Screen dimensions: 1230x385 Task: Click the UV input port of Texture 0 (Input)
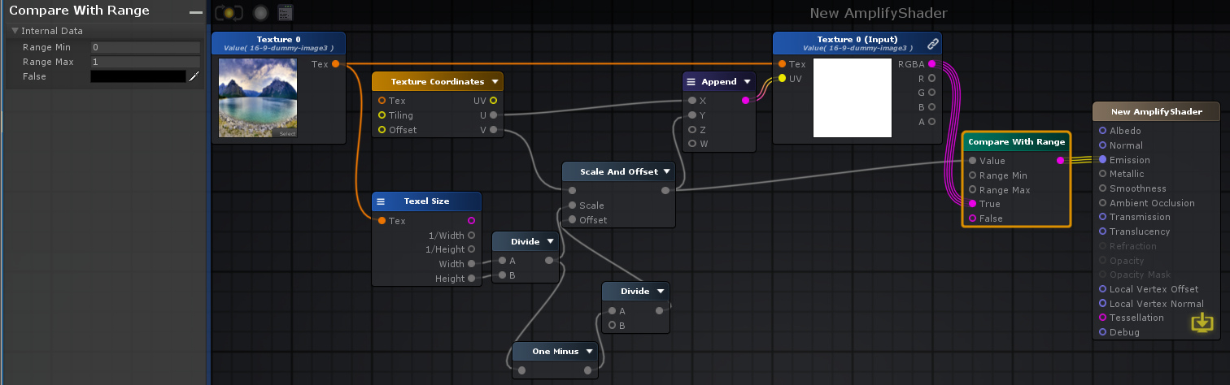point(782,79)
